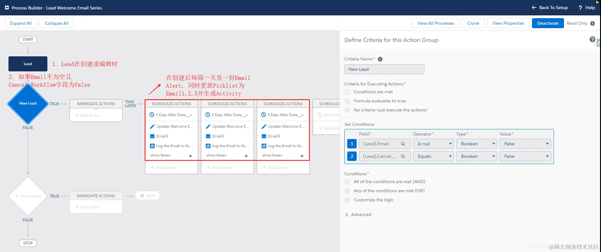601x252 pixels.
Task: Collapse the 2 Days scheduled actions with show fewer
Action: click(x=227, y=156)
